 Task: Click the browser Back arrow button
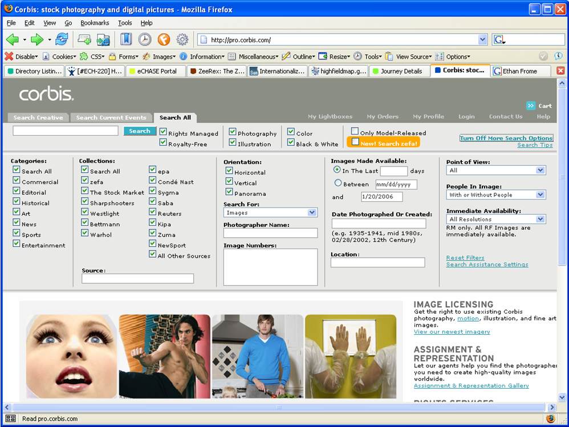(13, 39)
